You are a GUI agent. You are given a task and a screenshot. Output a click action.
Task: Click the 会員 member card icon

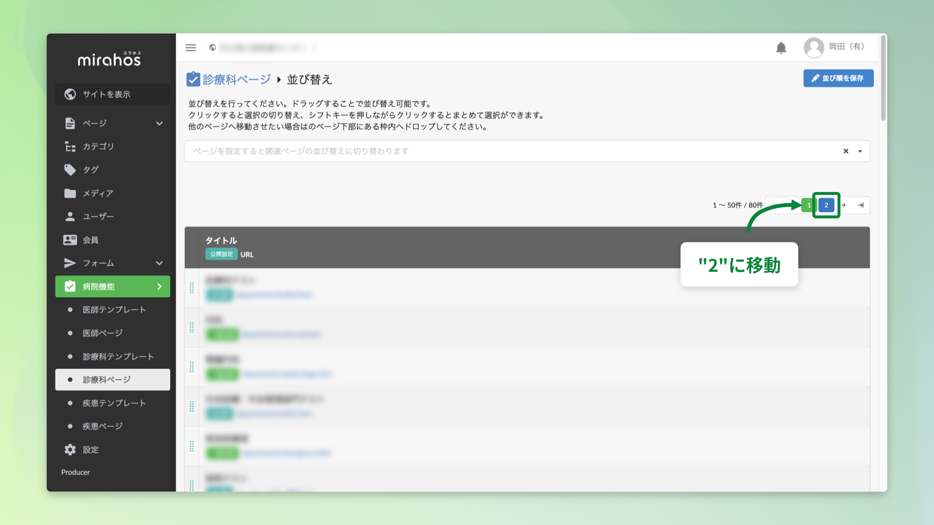(70, 240)
